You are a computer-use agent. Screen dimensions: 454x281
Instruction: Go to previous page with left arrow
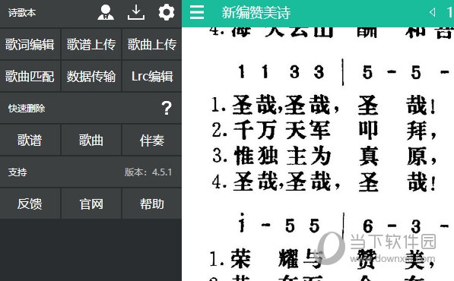[433, 12]
